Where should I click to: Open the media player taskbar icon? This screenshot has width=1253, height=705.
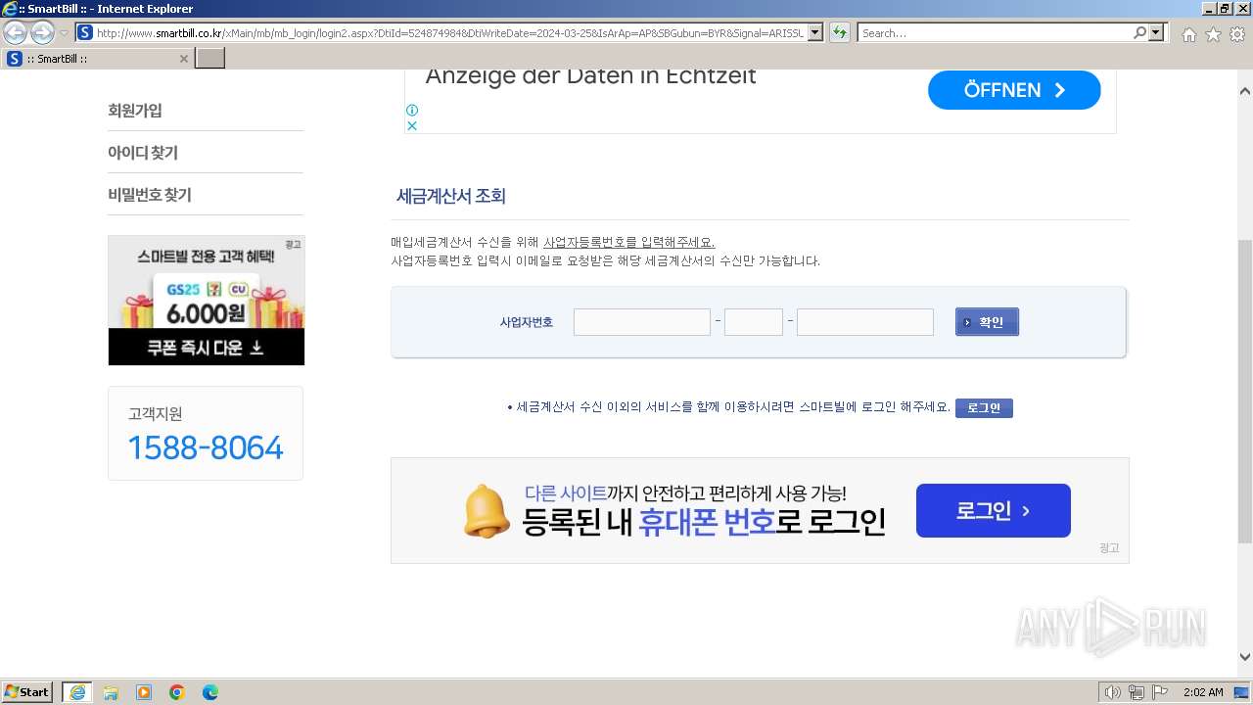pyautogui.click(x=144, y=692)
